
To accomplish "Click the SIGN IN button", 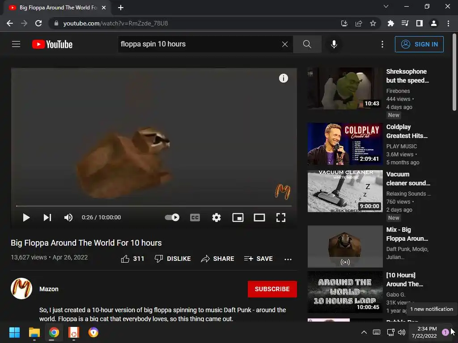I will [419, 44].
